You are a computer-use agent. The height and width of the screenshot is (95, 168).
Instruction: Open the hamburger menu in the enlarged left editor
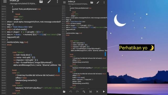pos(5,1)
